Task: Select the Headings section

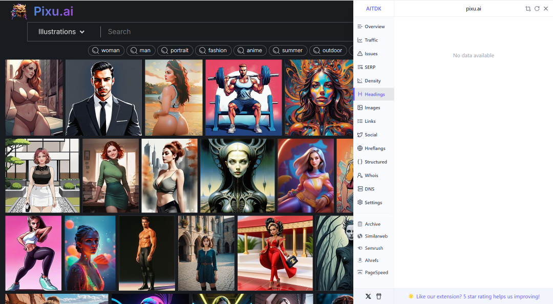Action: click(x=373, y=94)
